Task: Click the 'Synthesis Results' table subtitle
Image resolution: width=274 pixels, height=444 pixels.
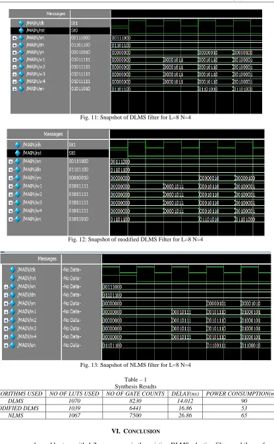Action: 136,387
